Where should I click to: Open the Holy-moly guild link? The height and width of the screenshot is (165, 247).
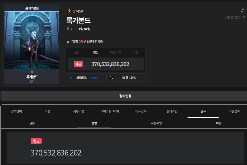(x=84, y=29)
